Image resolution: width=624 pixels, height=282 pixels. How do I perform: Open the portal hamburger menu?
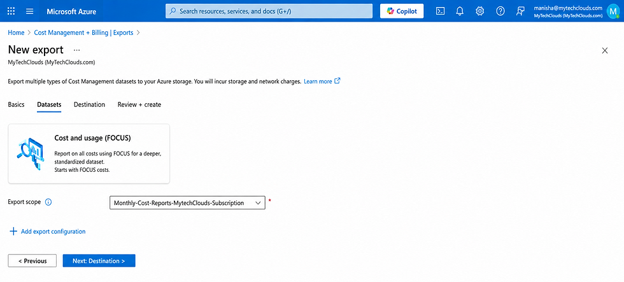pyautogui.click(x=30, y=11)
